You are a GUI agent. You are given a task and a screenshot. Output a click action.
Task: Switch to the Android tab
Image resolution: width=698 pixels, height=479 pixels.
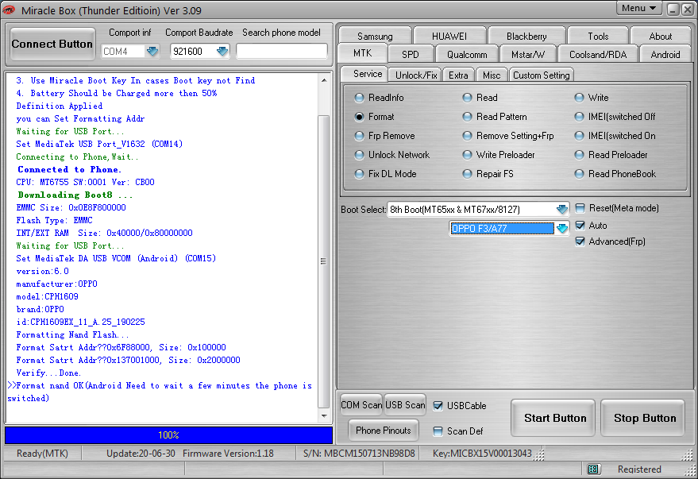pyautogui.click(x=665, y=54)
